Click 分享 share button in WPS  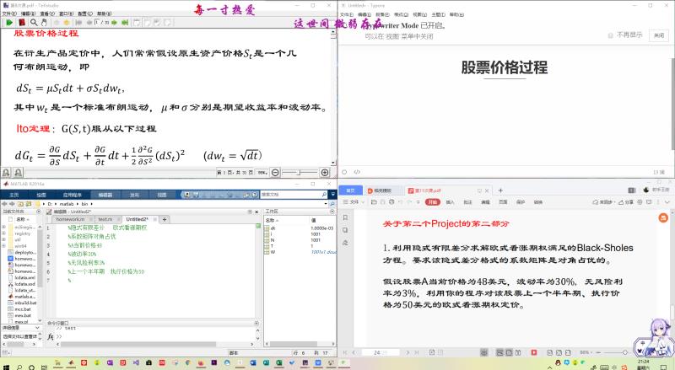(x=626, y=201)
